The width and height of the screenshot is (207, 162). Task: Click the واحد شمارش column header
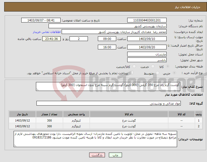[76, 114]
